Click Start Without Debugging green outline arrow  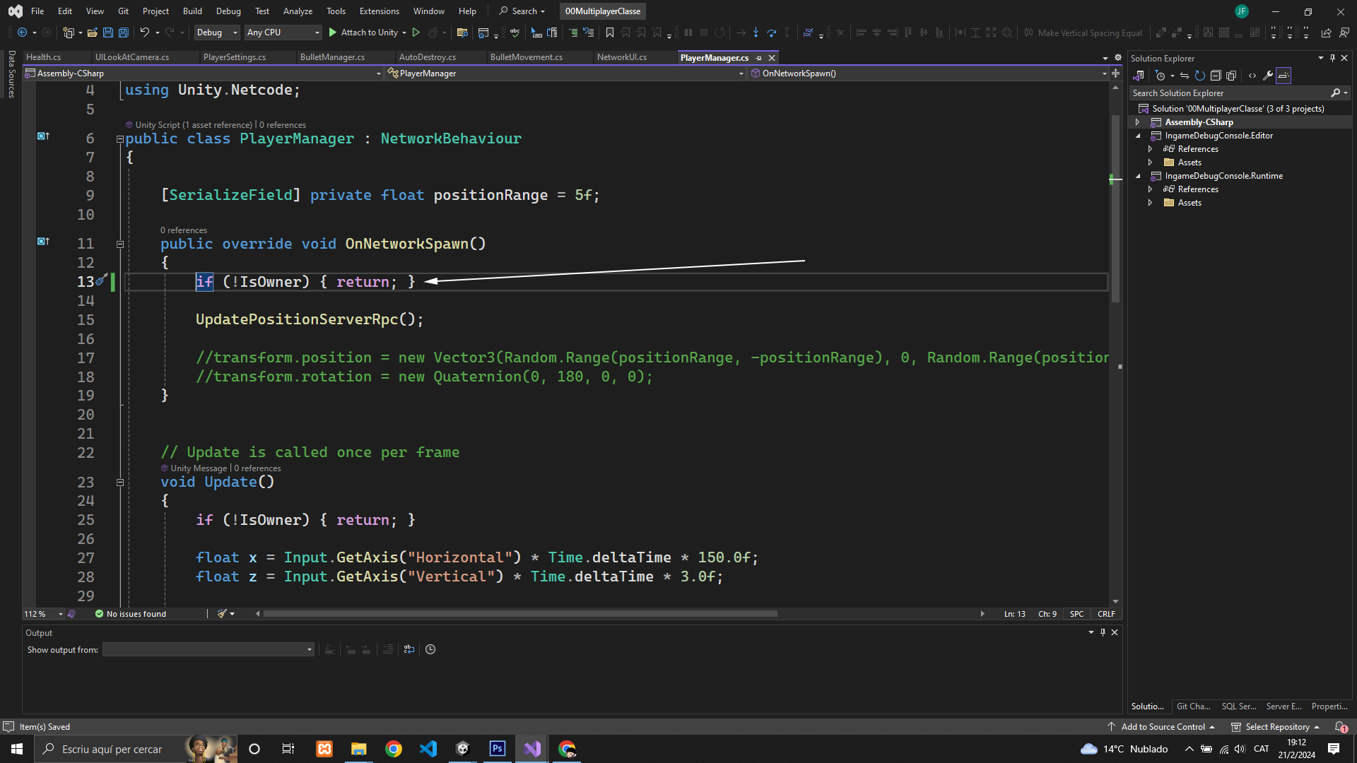(x=416, y=32)
